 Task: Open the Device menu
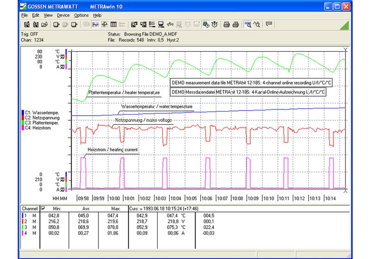pyautogui.click(x=63, y=15)
